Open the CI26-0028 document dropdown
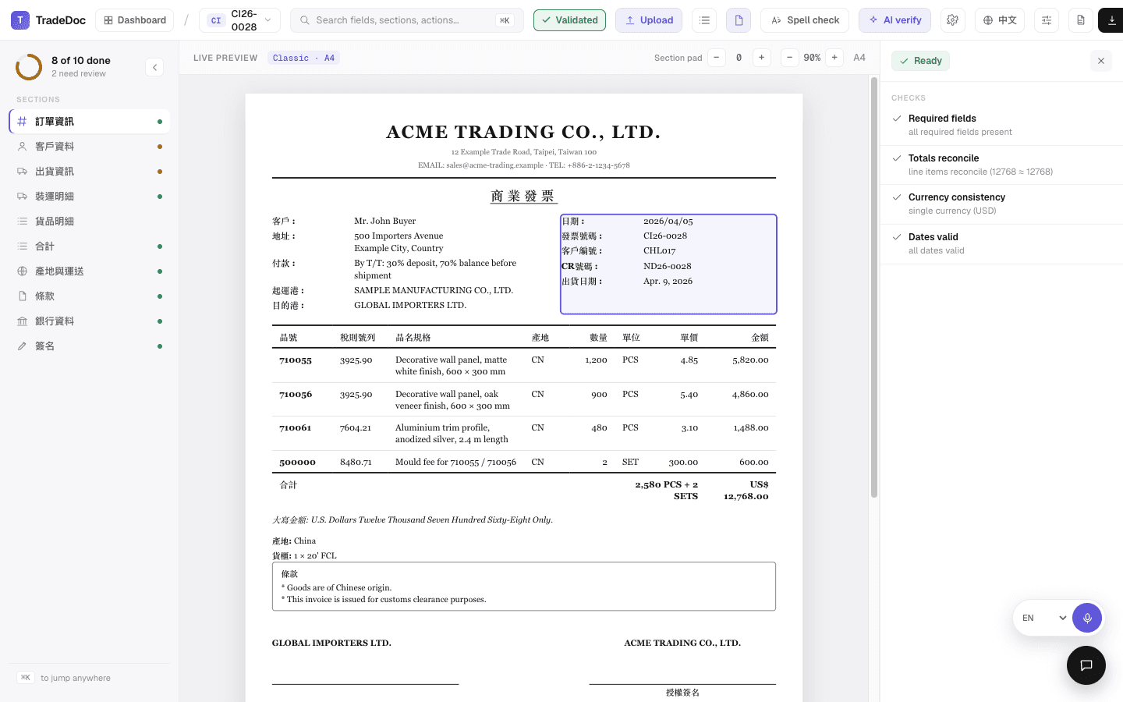This screenshot has width=1123, height=702. click(239, 20)
